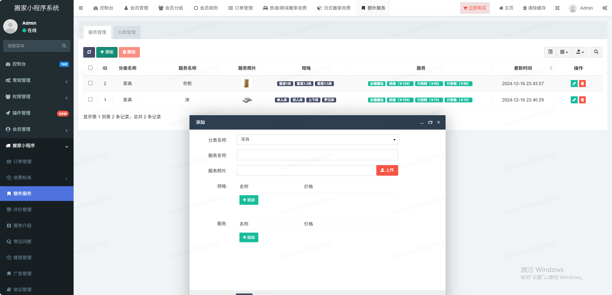This screenshot has width=612, height=295.
Task: Toggle the select-all checkbox in table header
Action: pyautogui.click(x=91, y=68)
